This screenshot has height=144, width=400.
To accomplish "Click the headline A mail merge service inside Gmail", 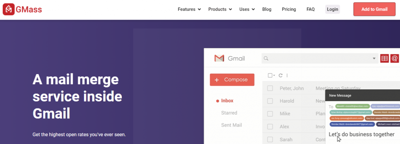I will [77, 97].
